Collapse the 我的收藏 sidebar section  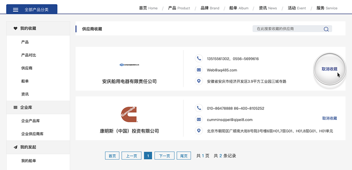[28, 28]
